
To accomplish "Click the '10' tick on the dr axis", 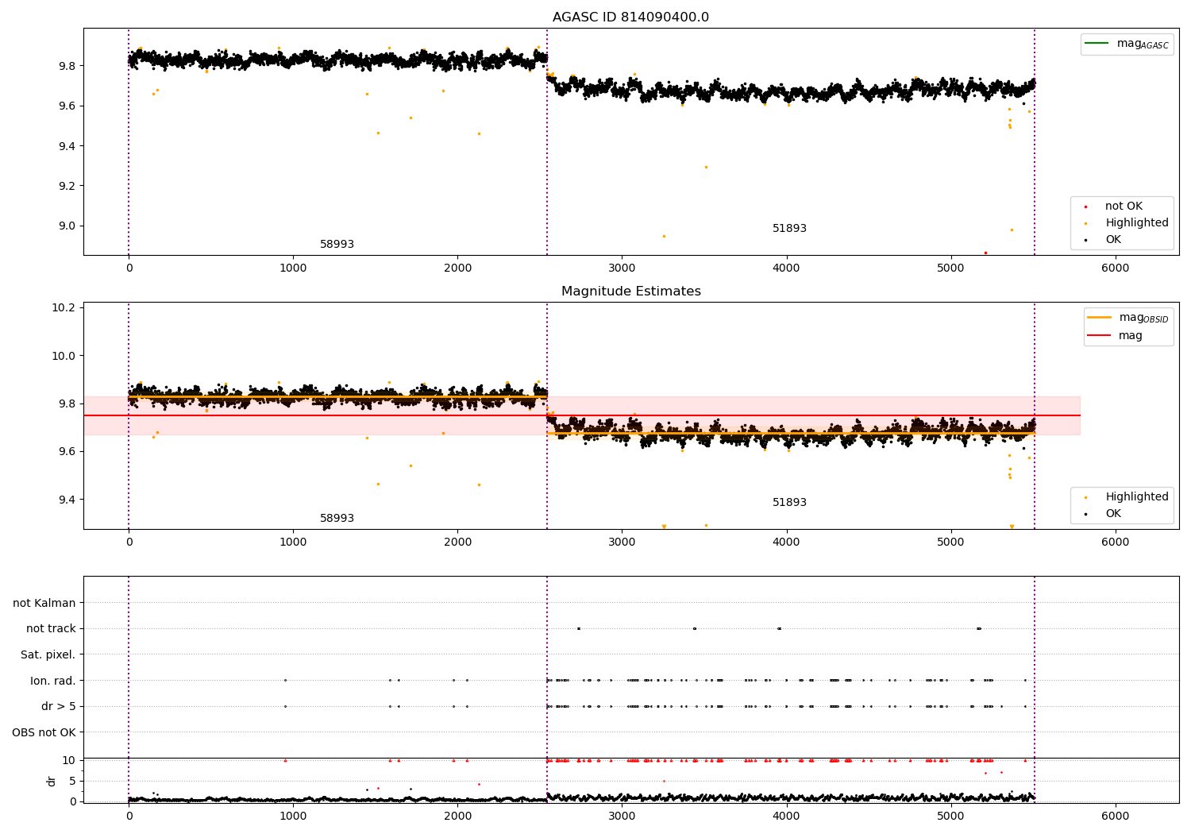I will point(69,760).
